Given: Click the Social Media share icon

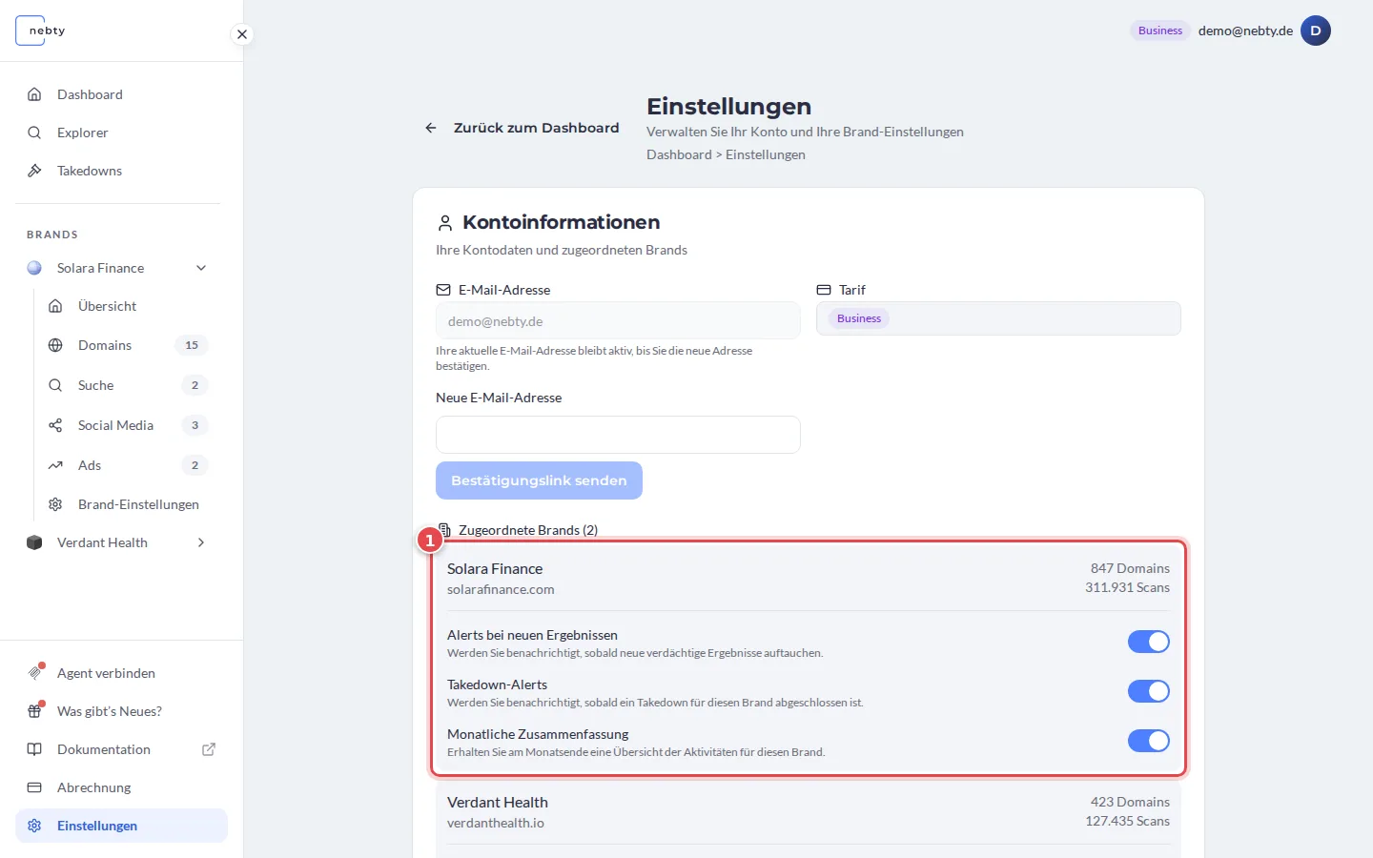Looking at the screenshot, I should point(55,425).
